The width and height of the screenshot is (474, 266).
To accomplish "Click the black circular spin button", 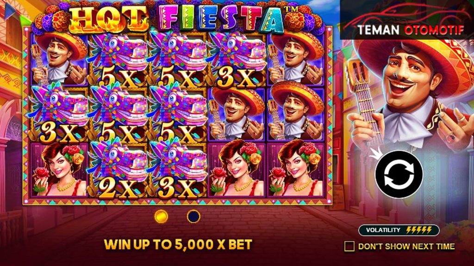I will click(x=399, y=174).
